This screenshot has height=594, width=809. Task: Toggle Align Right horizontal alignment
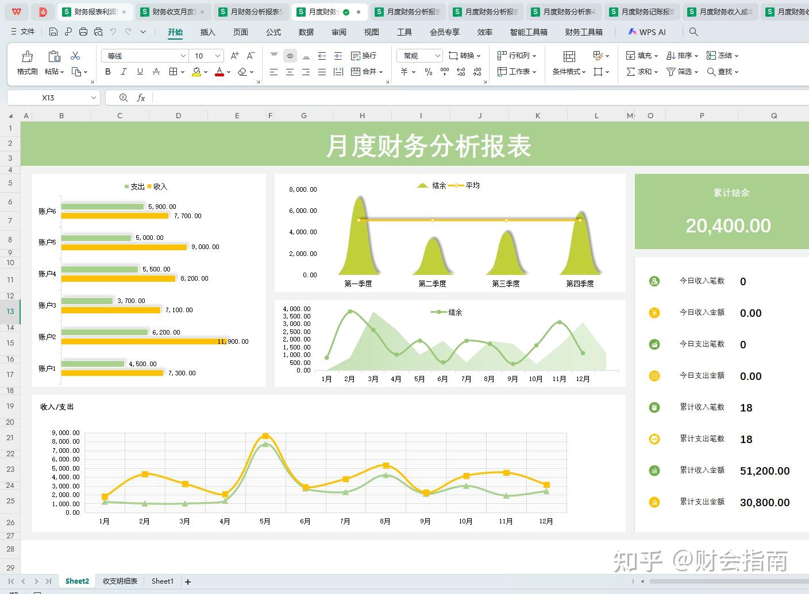click(x=306, y=72)
